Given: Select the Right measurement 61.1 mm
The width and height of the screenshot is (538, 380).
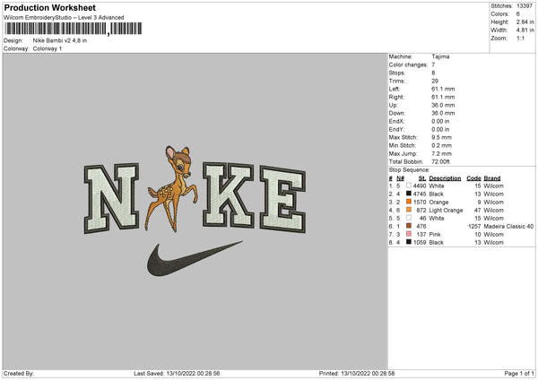Looking at the screenshot, I should [x=443, y=97].
